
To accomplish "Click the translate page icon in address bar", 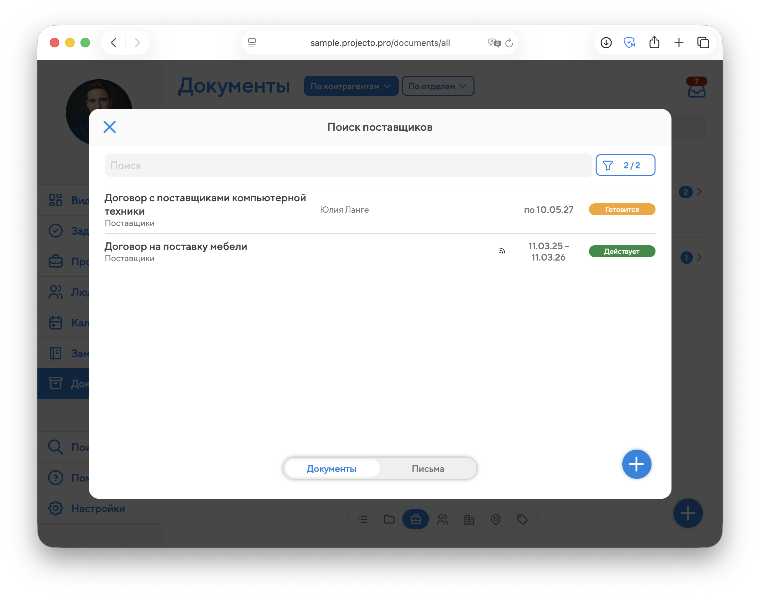I will 494,43.
